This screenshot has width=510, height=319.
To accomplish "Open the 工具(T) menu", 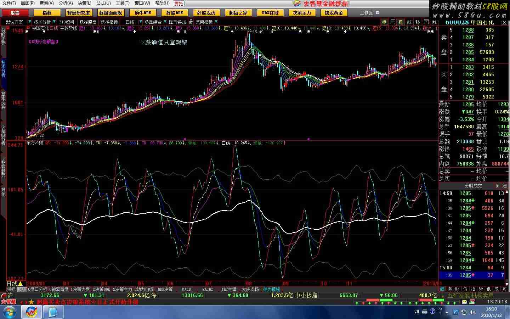I will coord(123,3).
